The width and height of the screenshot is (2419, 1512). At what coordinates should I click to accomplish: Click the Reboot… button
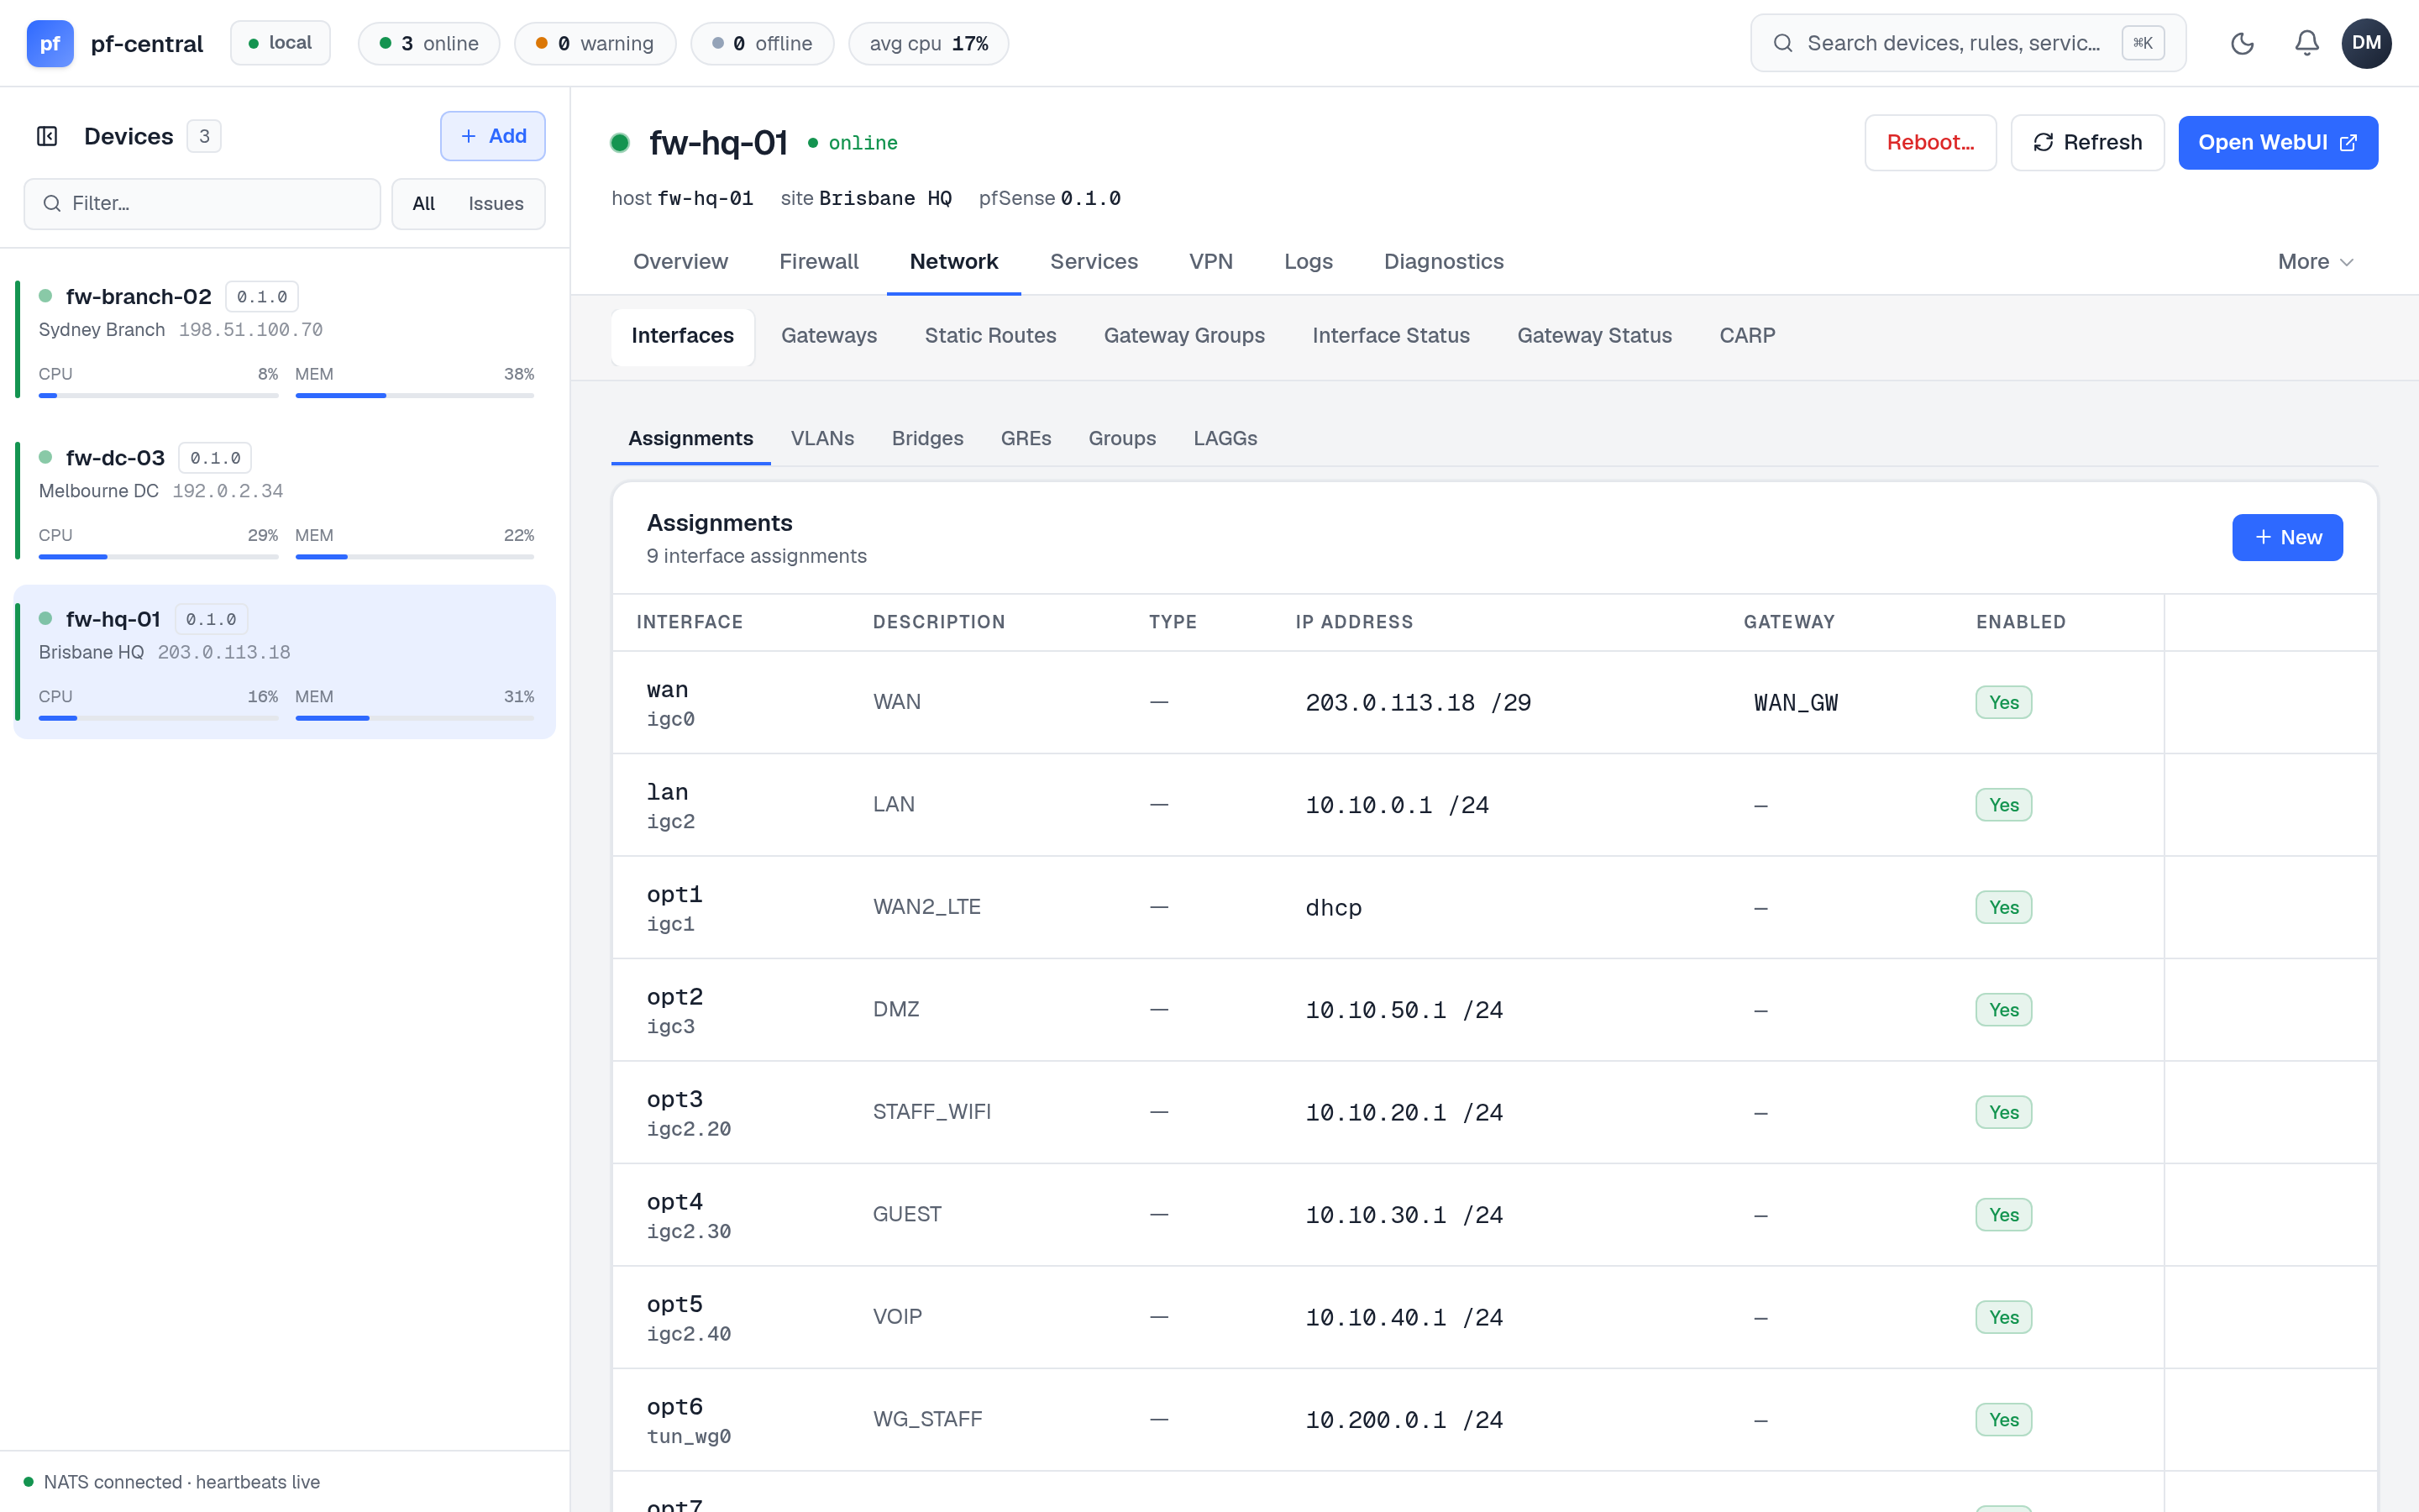tap(1930, 143)
